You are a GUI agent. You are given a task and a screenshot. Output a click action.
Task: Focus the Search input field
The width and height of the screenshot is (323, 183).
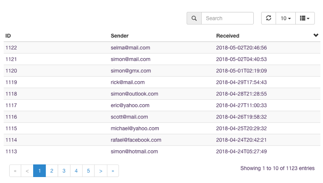click(227, 18)
